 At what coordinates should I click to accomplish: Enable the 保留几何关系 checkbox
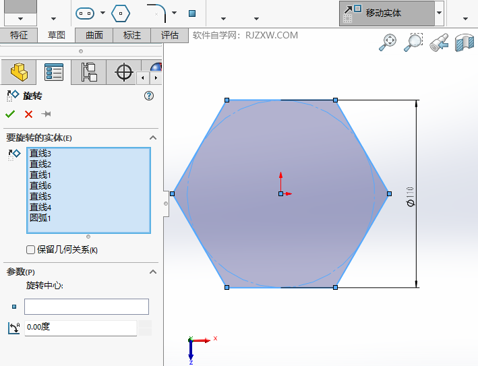click(30, 250)
